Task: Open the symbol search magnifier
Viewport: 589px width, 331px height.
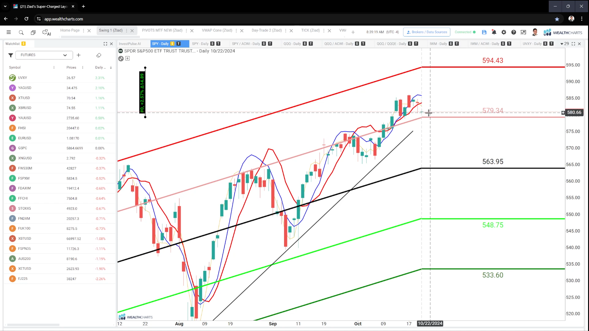Action: (x=21, y=32)
